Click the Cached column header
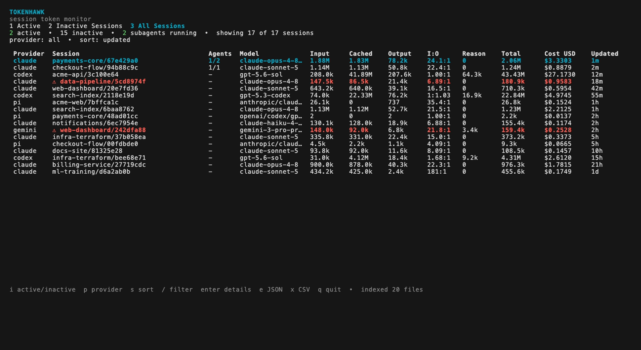Image resolution: width=641 pixels, height=350 pixels. tap(361, 54)
